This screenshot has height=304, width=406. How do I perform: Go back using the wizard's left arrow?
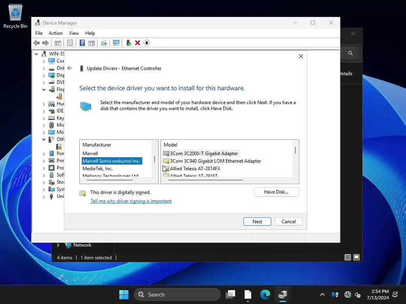(70, 68)
